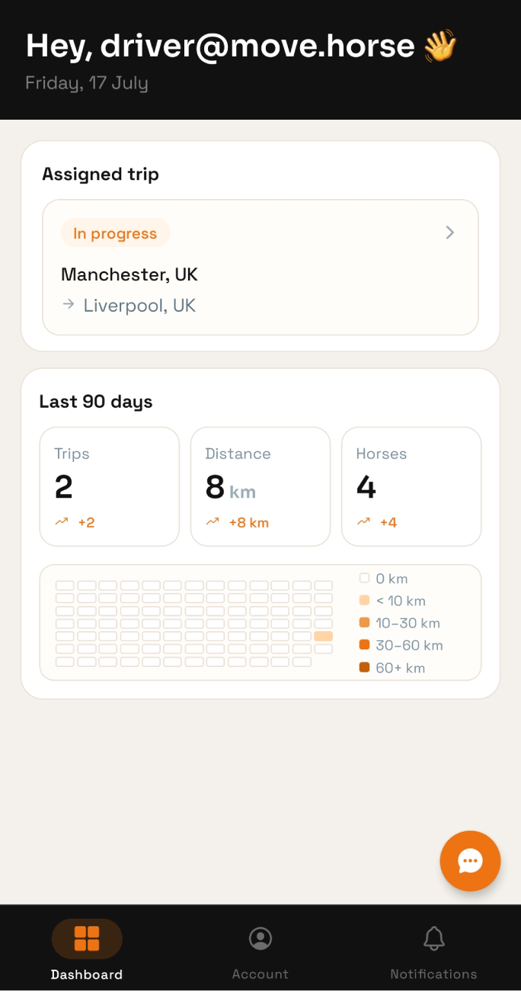Tap the Dashboard grid icon
The height and width of the screenshot is (991, 521).
87,938
